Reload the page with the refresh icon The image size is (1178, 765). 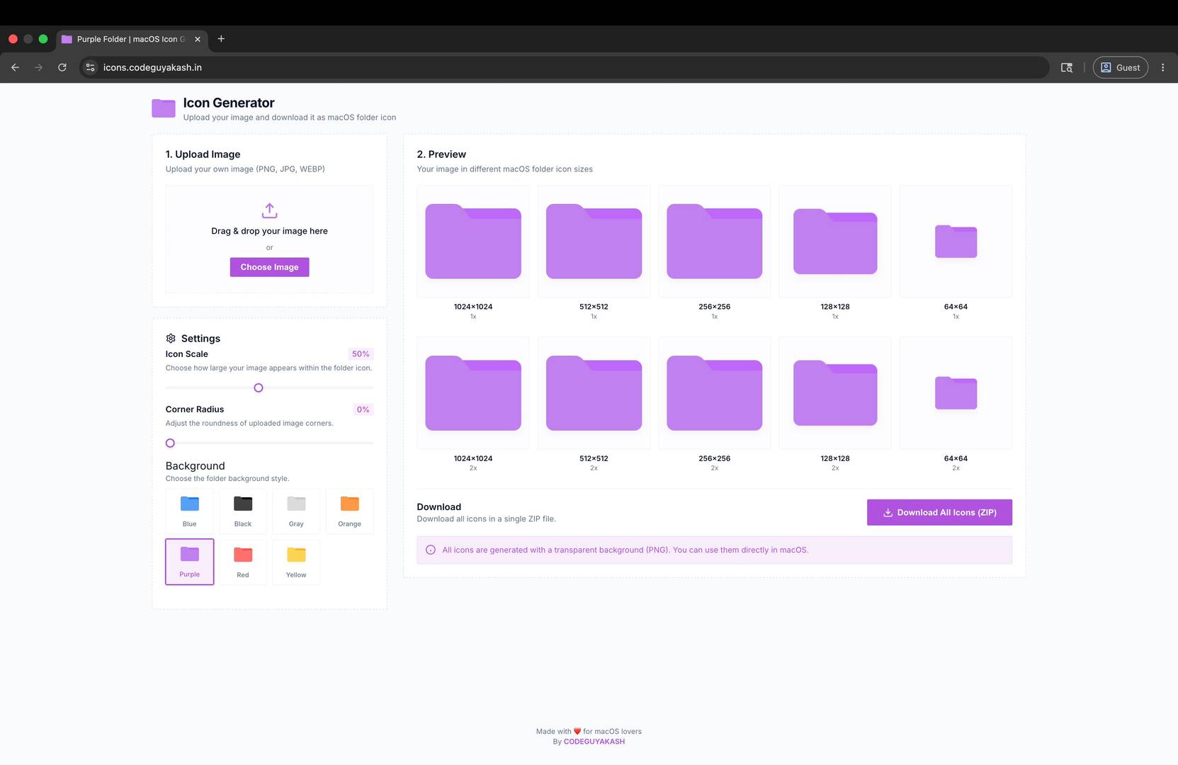[62, 67]
